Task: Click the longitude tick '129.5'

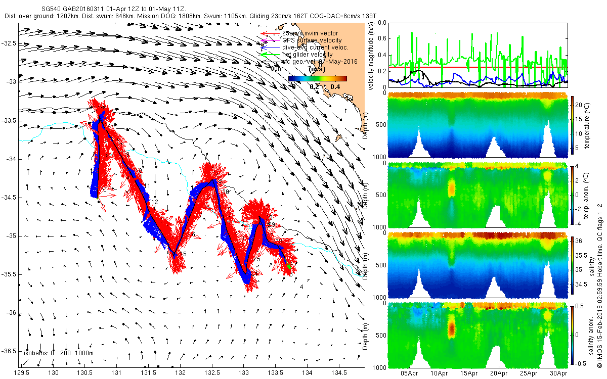Action: (x=22, y=372)
